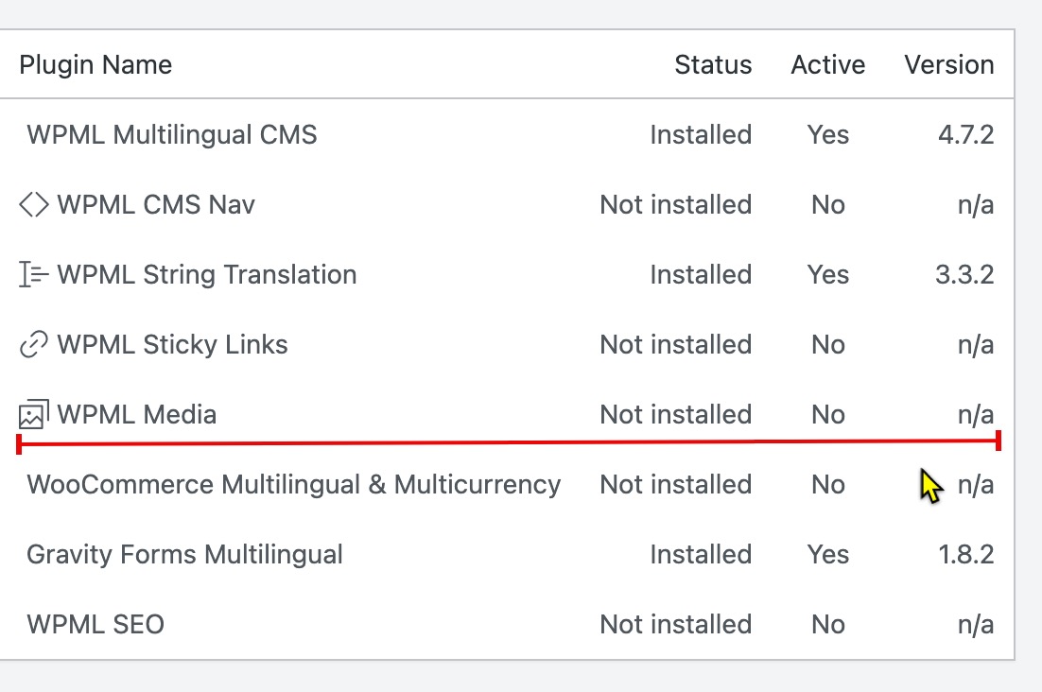Viewport: 1042px width, 692px height.
Task: Select the WPML Media plugin name
Action: pyautogui.click(x=137, y=414)
